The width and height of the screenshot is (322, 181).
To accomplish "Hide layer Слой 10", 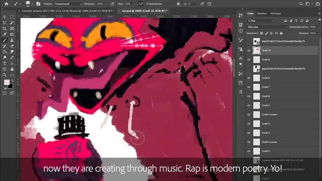I will point(249,50).
